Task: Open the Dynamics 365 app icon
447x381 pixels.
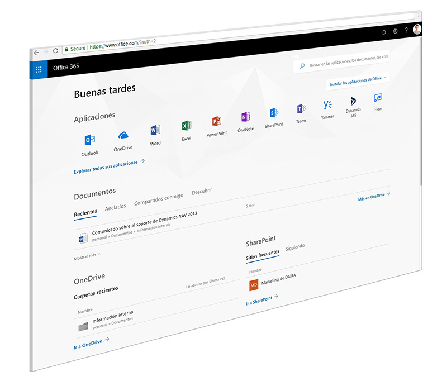Action: coord(353,101)
